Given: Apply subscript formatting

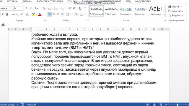Looking at the screenshot, I should [17, 14].
